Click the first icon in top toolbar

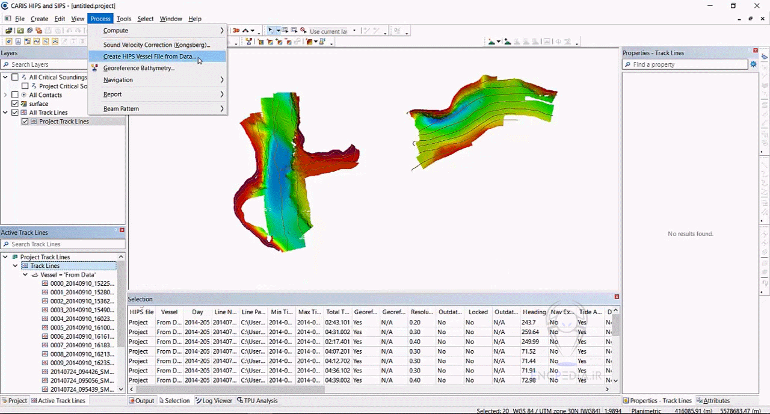tap(8, 31)
